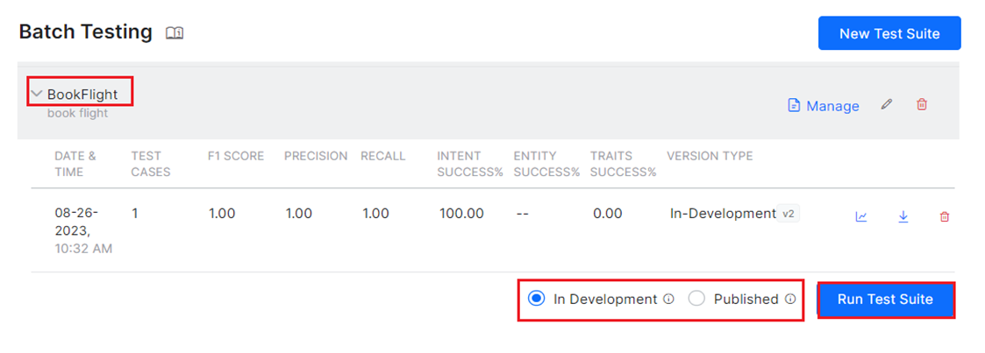This screenshot has width=985, height=353.
Task: Click the F1 Score column header
Action: tap(234, 156)
